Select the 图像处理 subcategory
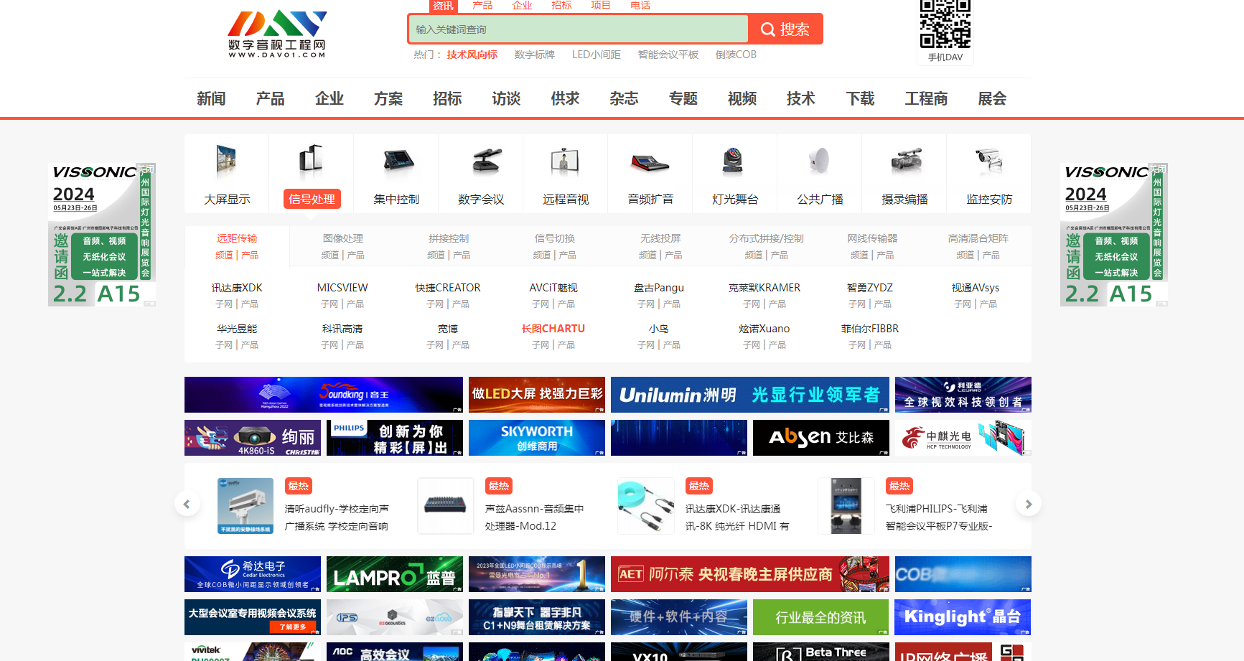This screenshot has height=661, width=1244. click(x=342, y=238)
